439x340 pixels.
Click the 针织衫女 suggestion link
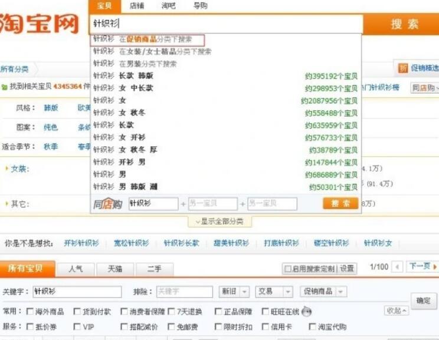[x=378, y=243]
